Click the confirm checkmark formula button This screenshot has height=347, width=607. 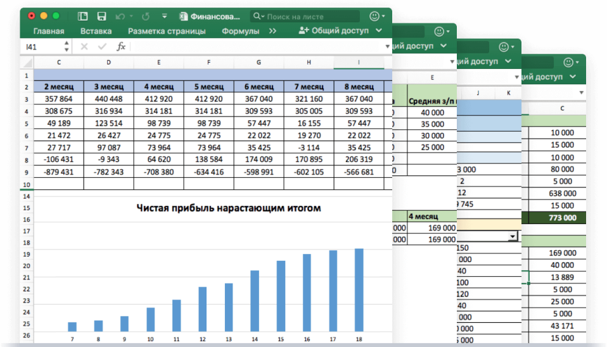[x=102, y=47]
